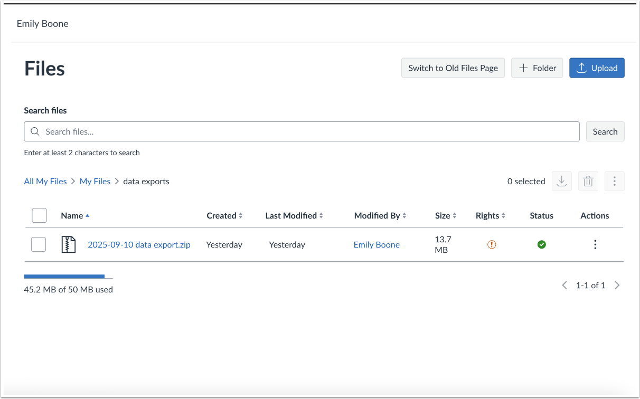Open the download icon in the files toolbar
This screenshot has width=640, height=399.
[x=562, y=181]
